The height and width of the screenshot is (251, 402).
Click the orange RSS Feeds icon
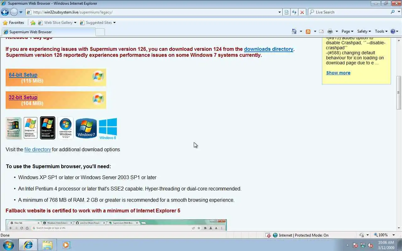coord(308,31)
